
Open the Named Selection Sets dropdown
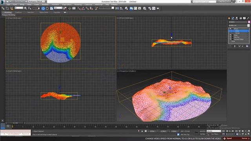106,8
